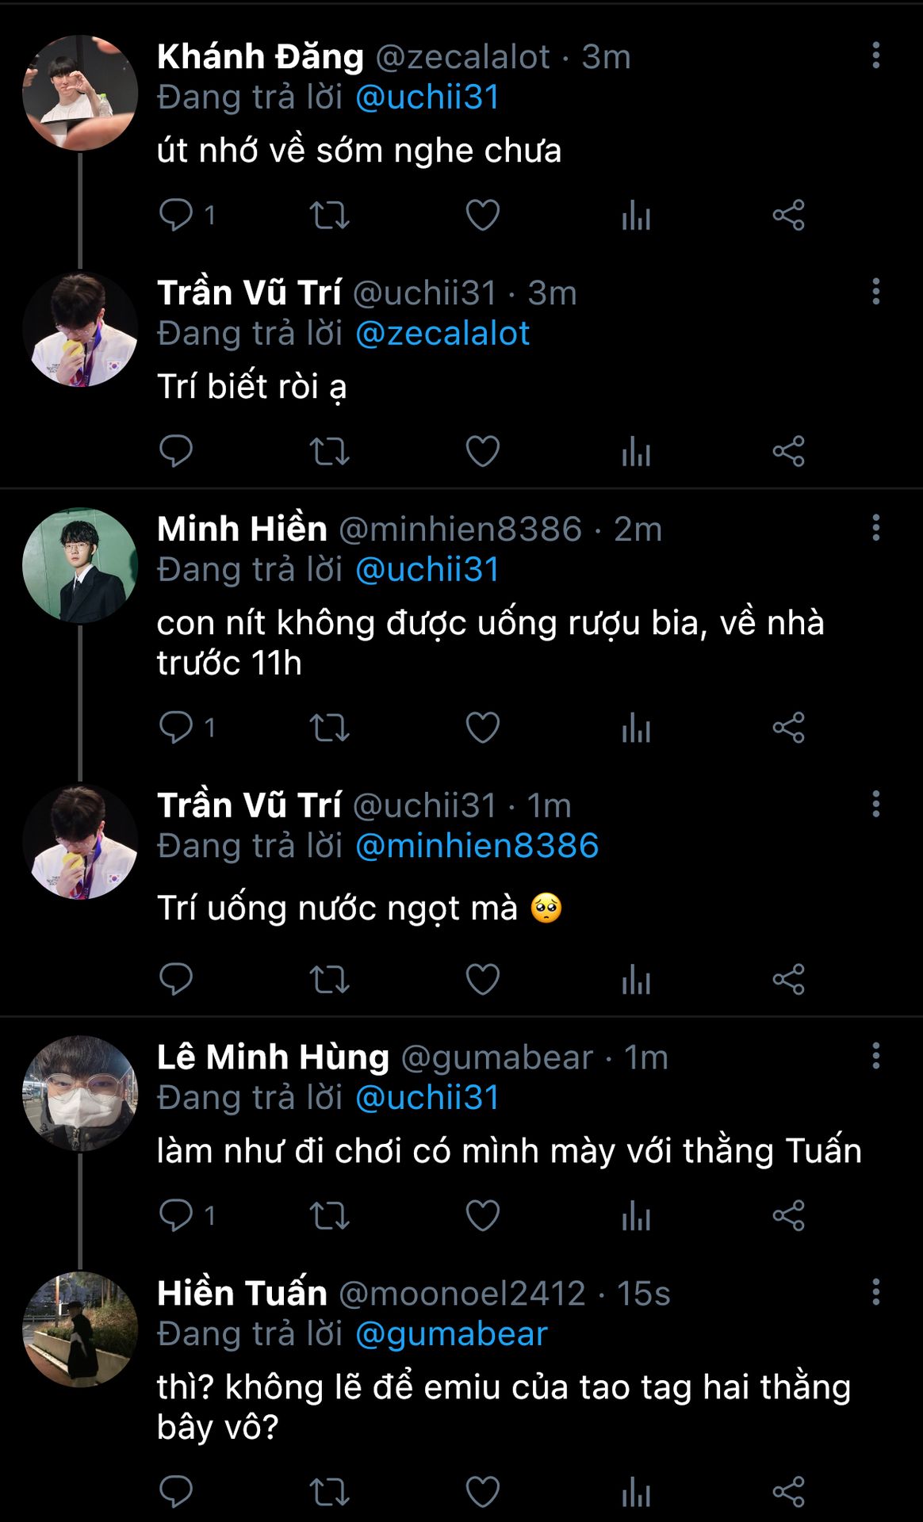Open more options on Minh Hiền's tweet
Screen dimensions: 923x1522
(x=875, y=528)
